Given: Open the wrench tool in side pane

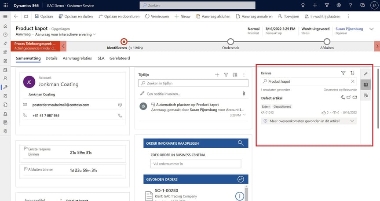Looking at the screenshot, I should tap(365, 73).
